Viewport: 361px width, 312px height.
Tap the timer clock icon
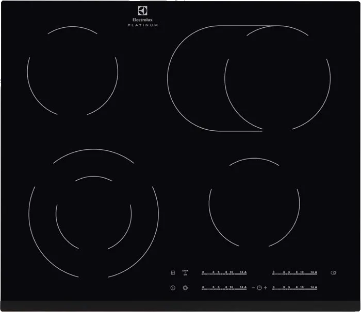(x=259, y=288)
